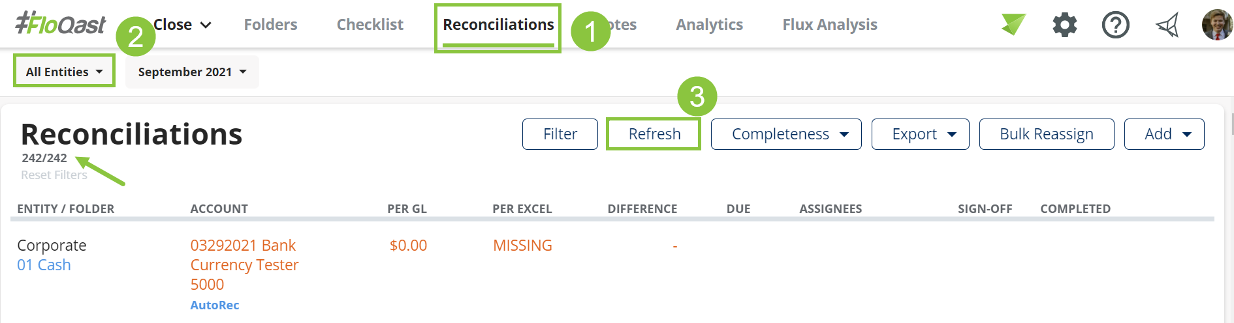
Task: Open the 01 Cash folder link
Action: tap(44, 265)
